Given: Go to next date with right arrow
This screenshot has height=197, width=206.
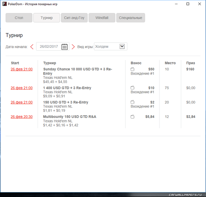Looking at the screenshot, I should (73, 47).
